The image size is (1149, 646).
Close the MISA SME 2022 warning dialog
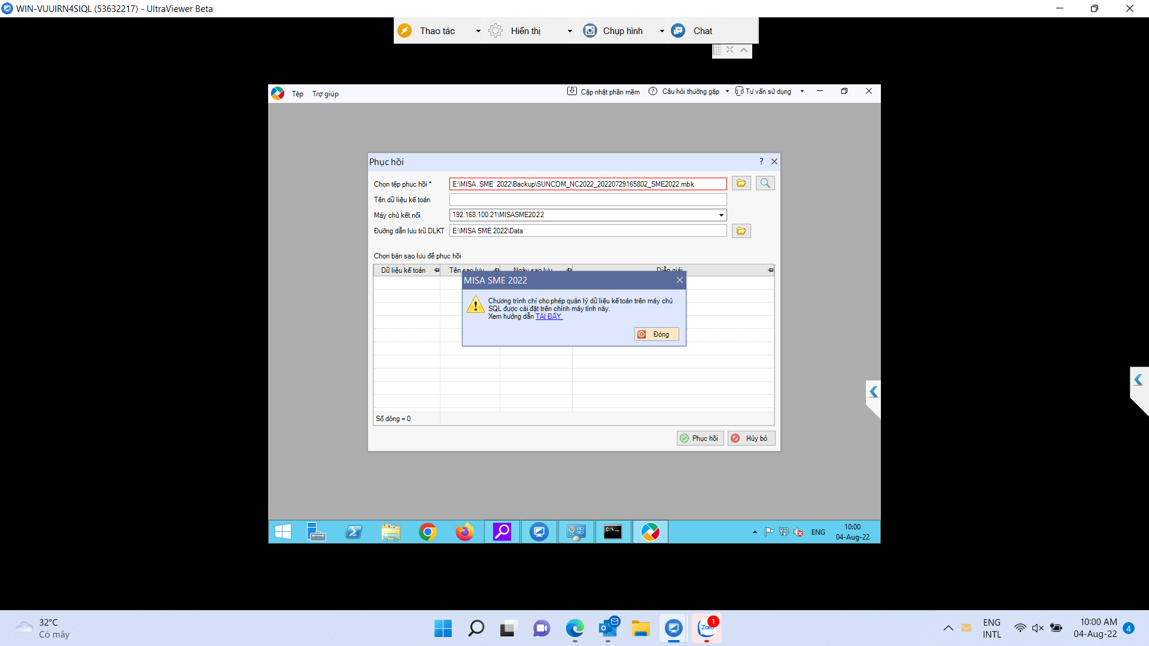pyautogui.click(x=680, y=280)
